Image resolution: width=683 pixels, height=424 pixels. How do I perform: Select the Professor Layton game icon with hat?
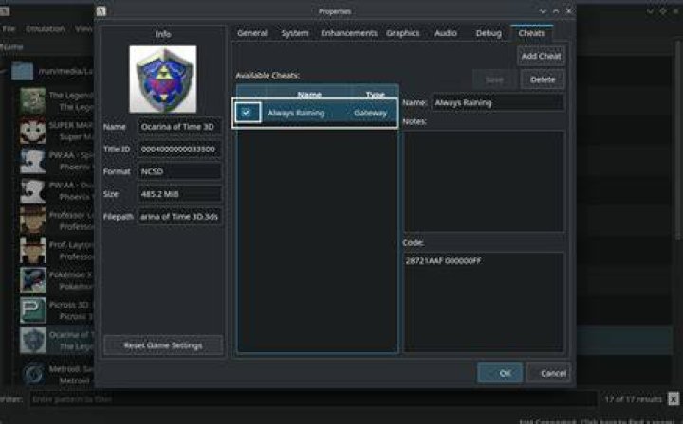(33, 221)
